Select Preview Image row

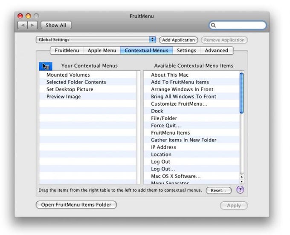(87, 97)
